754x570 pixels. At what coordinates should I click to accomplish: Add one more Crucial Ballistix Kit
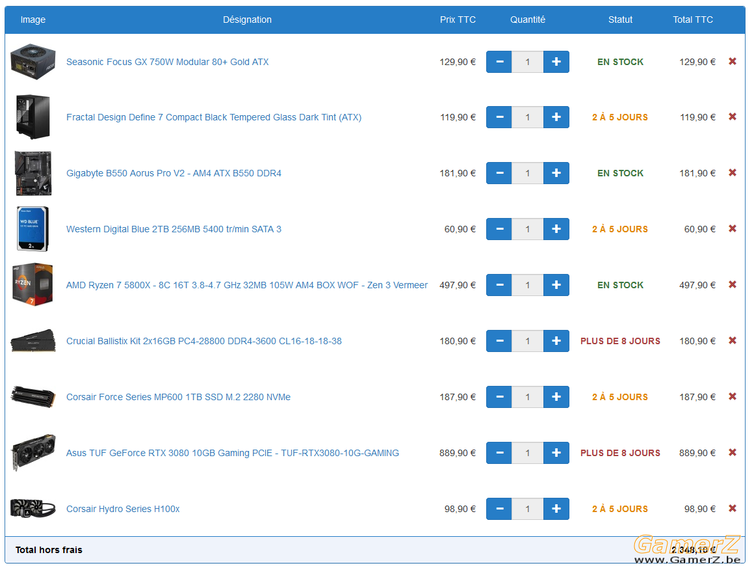[556, 341]
